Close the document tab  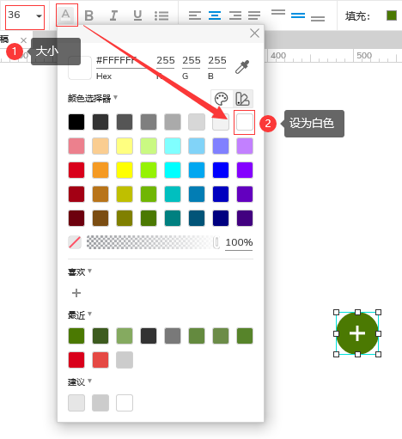(x=23, y=40)
